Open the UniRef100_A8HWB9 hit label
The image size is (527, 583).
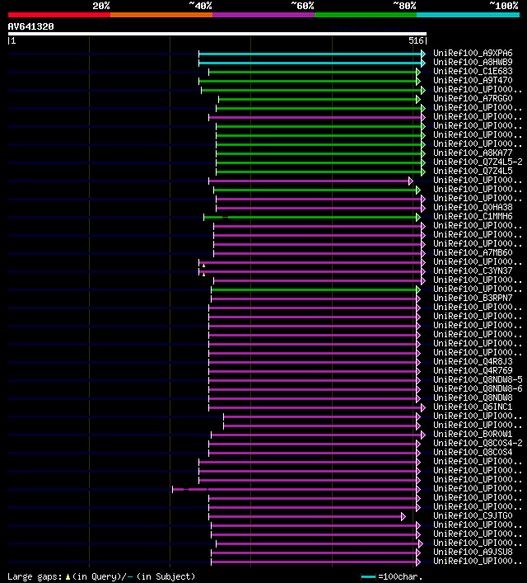tap(473, 62)
